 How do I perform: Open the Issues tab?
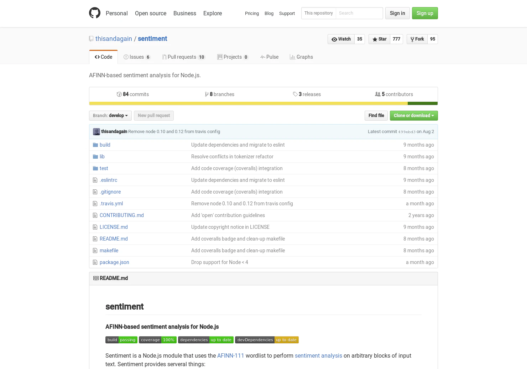(137, 57)
